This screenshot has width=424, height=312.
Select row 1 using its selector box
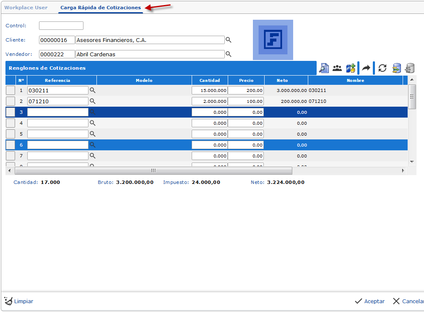click(x=10, y=90)
